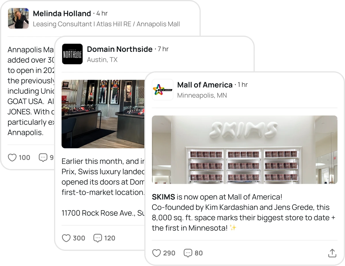Open Melinda Holland's profile name
This screenshot has height=266, width=345.
click(62, 14)
